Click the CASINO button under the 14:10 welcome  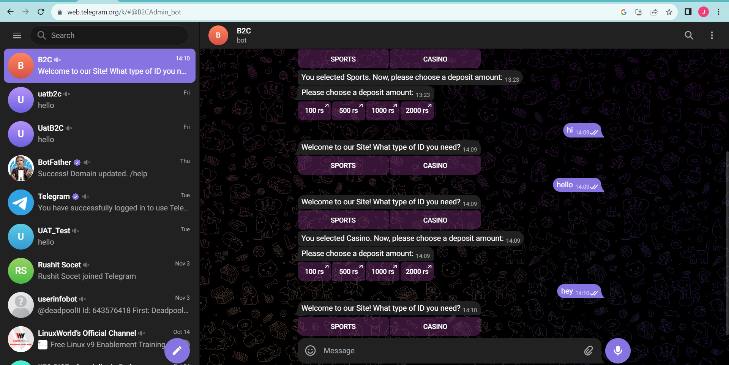pyautogui.click(x=435, y=327)
